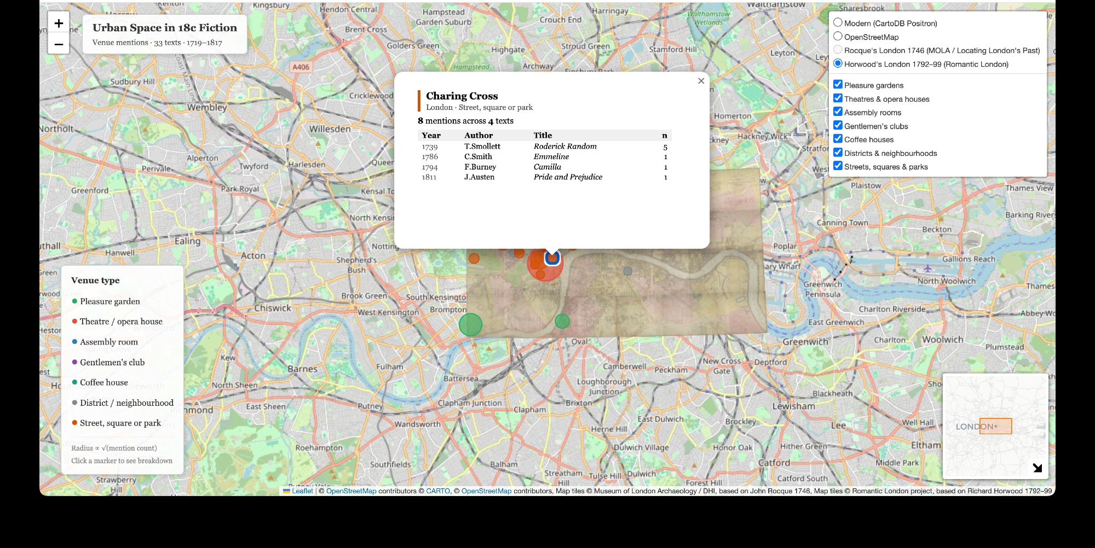Select Horwood's London 1792–99 layer
The image size is (1095, 548).
(838, 63)
